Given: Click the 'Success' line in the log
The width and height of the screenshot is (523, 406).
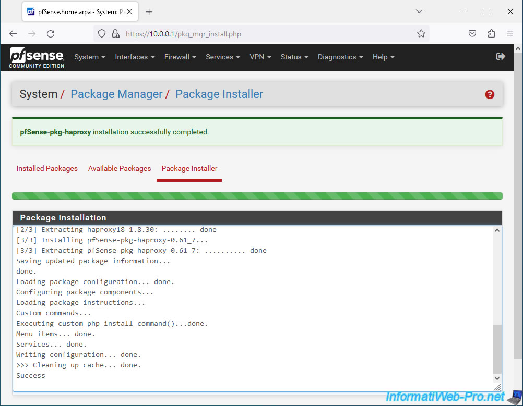Looking at the screenshot, I should [x=31, y=375].
